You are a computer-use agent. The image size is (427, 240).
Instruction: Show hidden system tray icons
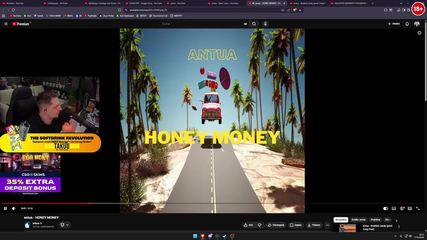(396, 236)
